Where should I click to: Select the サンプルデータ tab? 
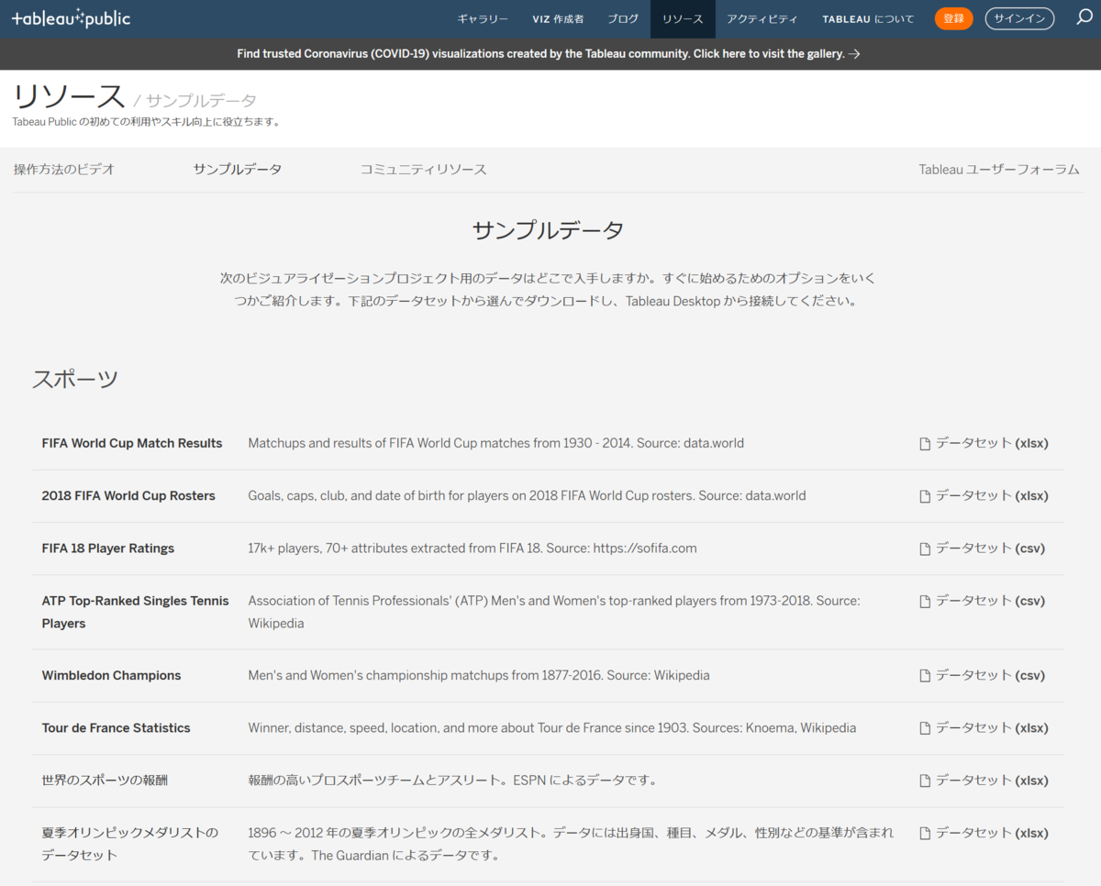pyautogui.click(x=237, y=170)
